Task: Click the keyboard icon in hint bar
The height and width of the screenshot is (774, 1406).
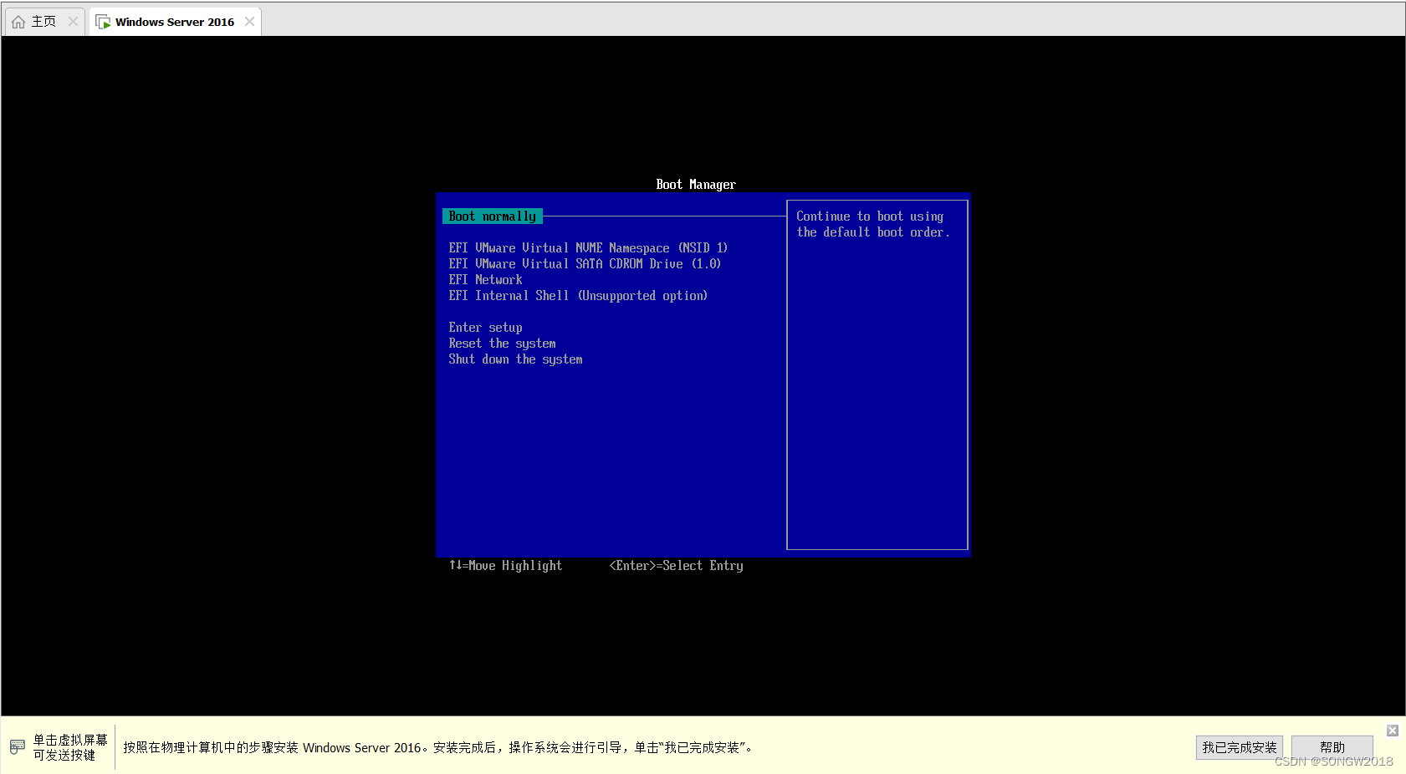Action: [x=18, y=746]
